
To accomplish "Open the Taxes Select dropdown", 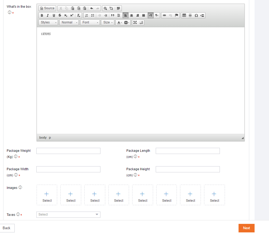I will coord(68,215).
